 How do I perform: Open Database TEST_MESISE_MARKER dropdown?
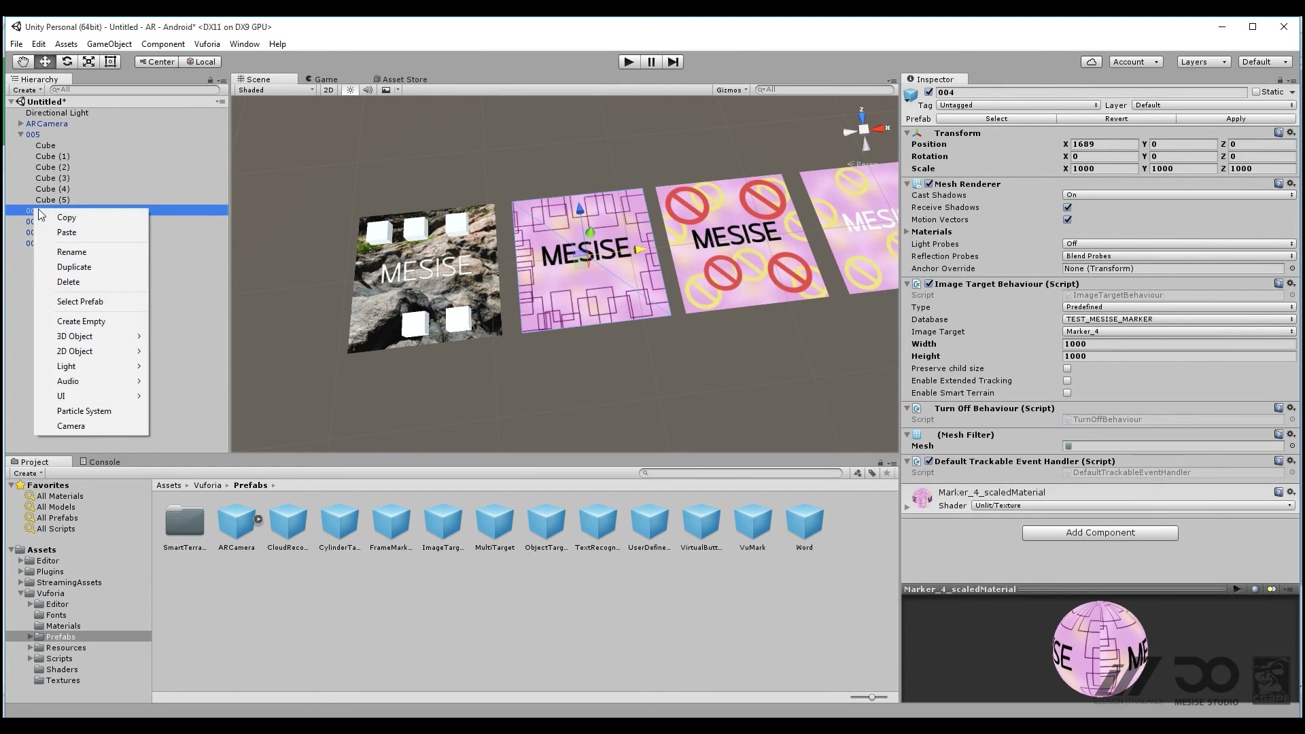(x=1179, y=319)
